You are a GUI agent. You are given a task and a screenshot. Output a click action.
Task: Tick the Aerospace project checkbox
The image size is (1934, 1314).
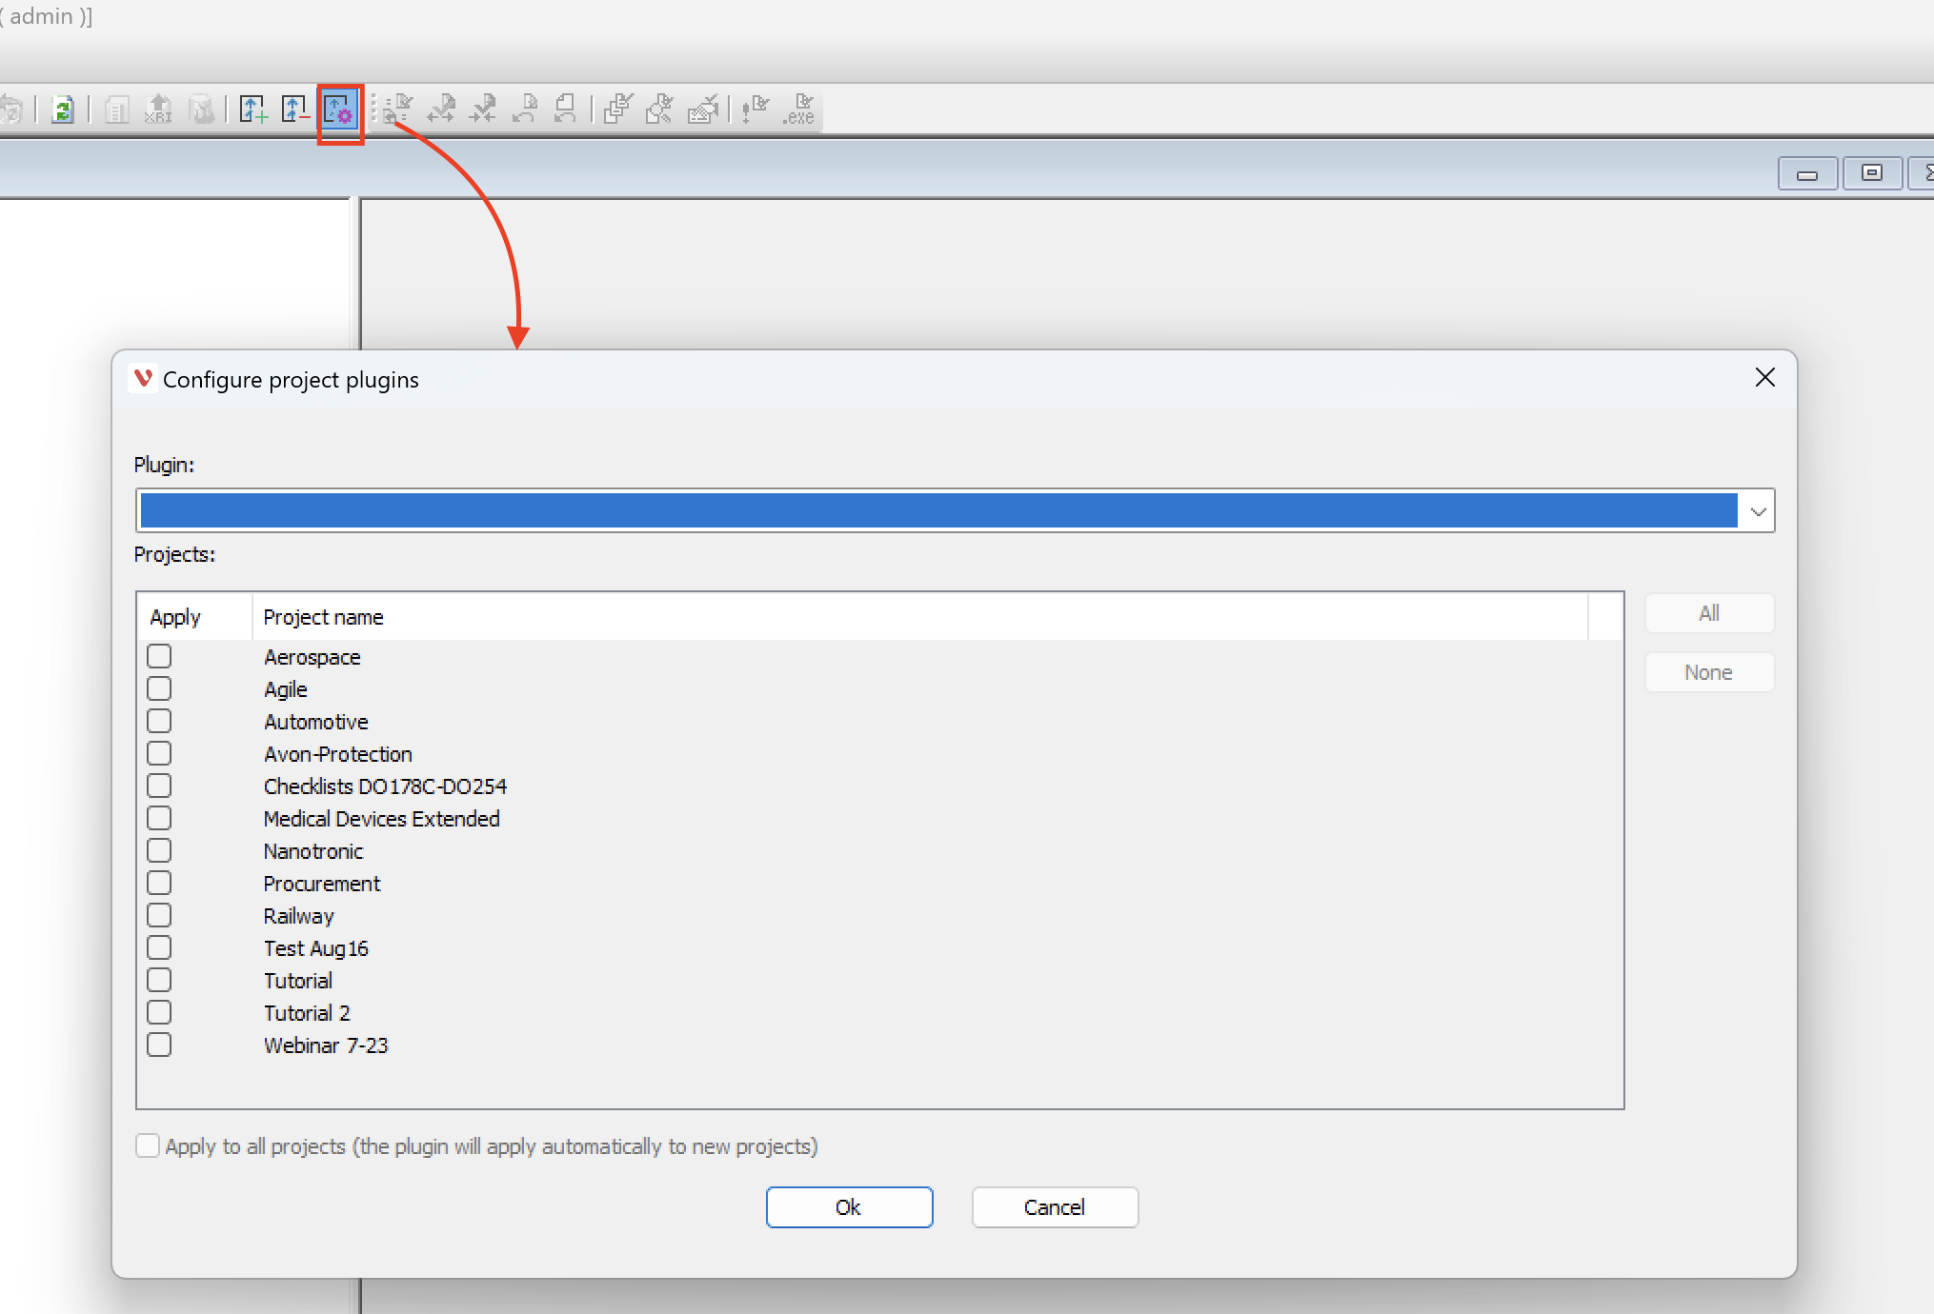[x=159, y=656]
